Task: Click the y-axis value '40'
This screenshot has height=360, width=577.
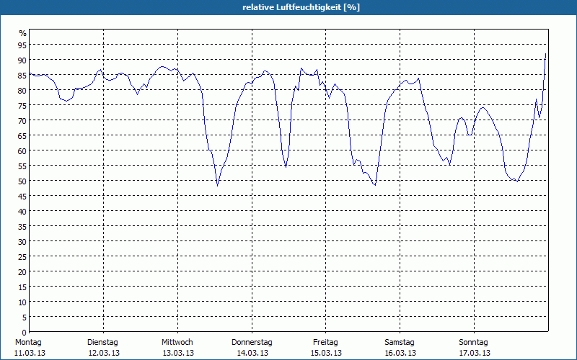Action: point(22,211)
